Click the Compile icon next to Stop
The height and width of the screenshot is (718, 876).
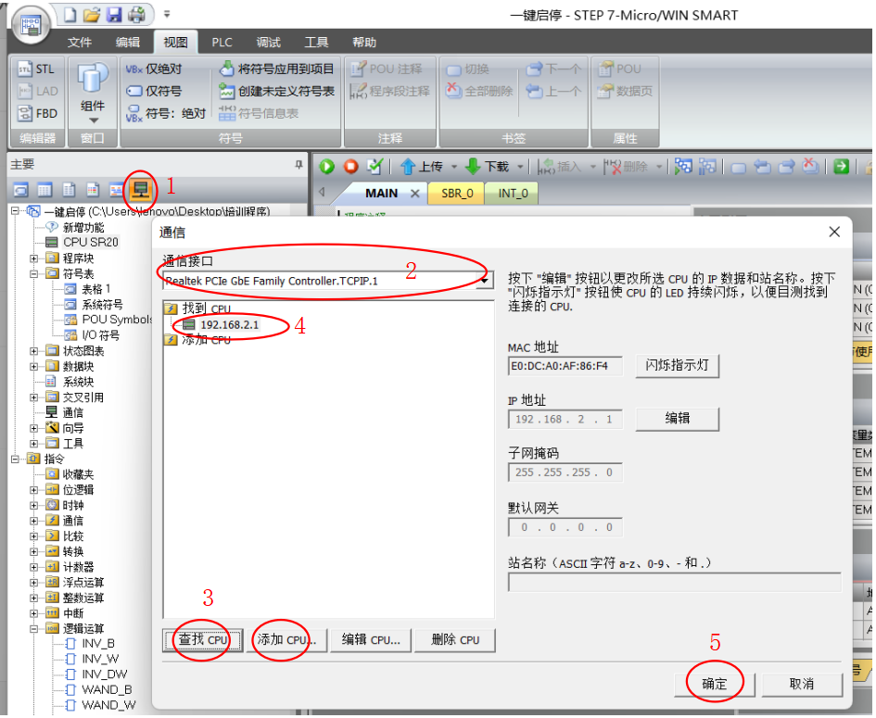375,167
